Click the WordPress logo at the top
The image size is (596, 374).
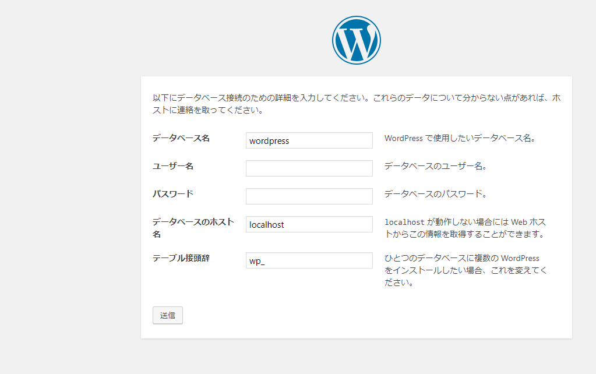356,40
